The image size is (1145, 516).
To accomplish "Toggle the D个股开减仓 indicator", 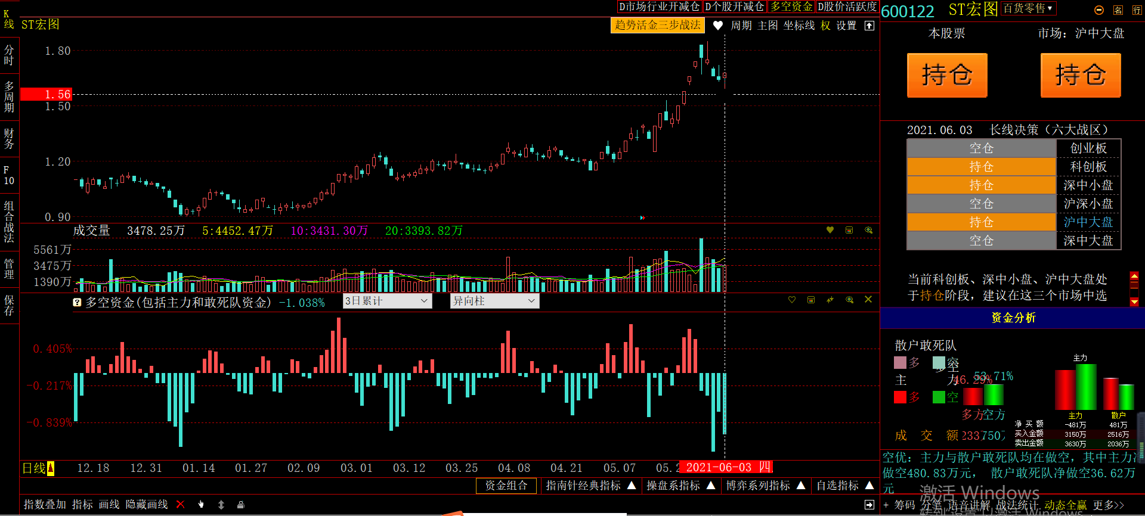I will [735, 7].
